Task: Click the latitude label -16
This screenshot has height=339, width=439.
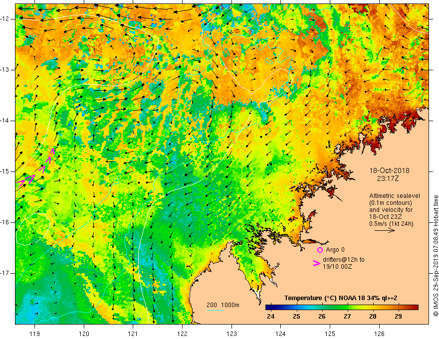Action: point(5,222)
